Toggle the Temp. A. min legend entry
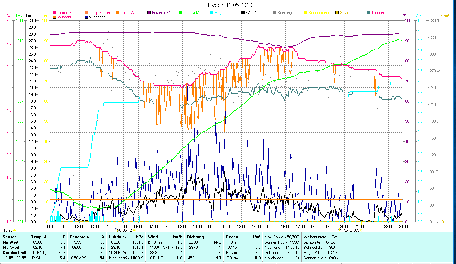This screenshot has height=264, width=456. click(x=86, y=13)
